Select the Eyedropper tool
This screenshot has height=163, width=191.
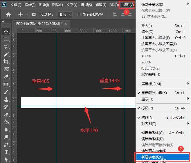6,77
